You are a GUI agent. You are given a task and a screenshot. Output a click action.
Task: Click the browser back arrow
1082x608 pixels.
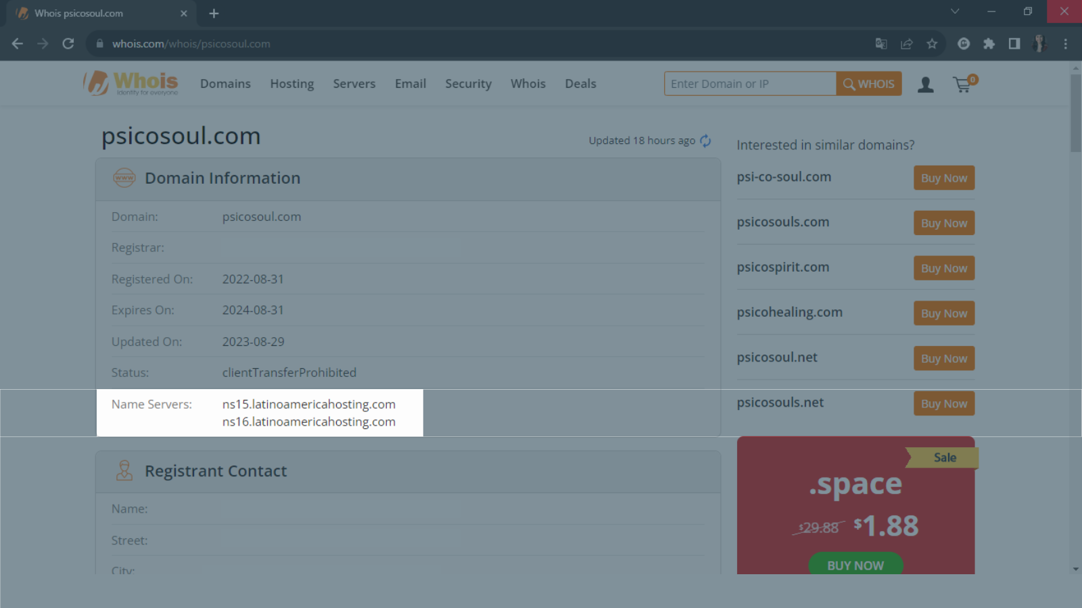[x=18, y=44]
